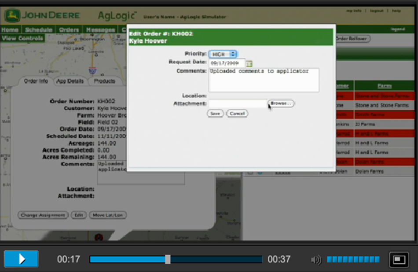This screenshot has width=418, height=272.
Task: Click the Attachment file path field
Action: tap(238, 103)
